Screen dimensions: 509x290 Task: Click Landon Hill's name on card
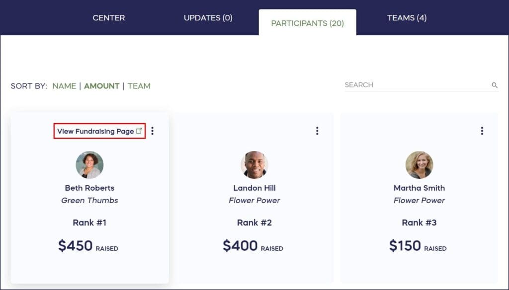pos(254,188)
